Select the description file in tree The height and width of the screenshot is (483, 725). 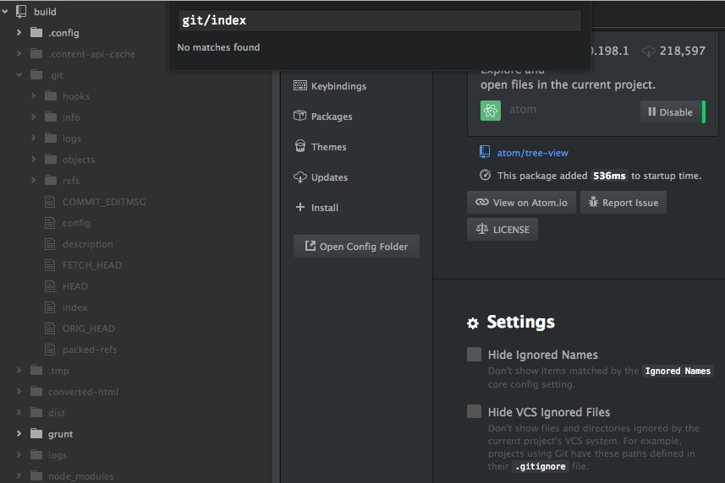(x=88, y=244)
